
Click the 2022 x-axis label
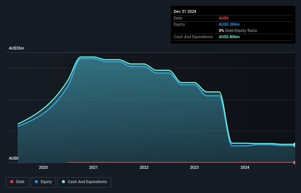144,167
